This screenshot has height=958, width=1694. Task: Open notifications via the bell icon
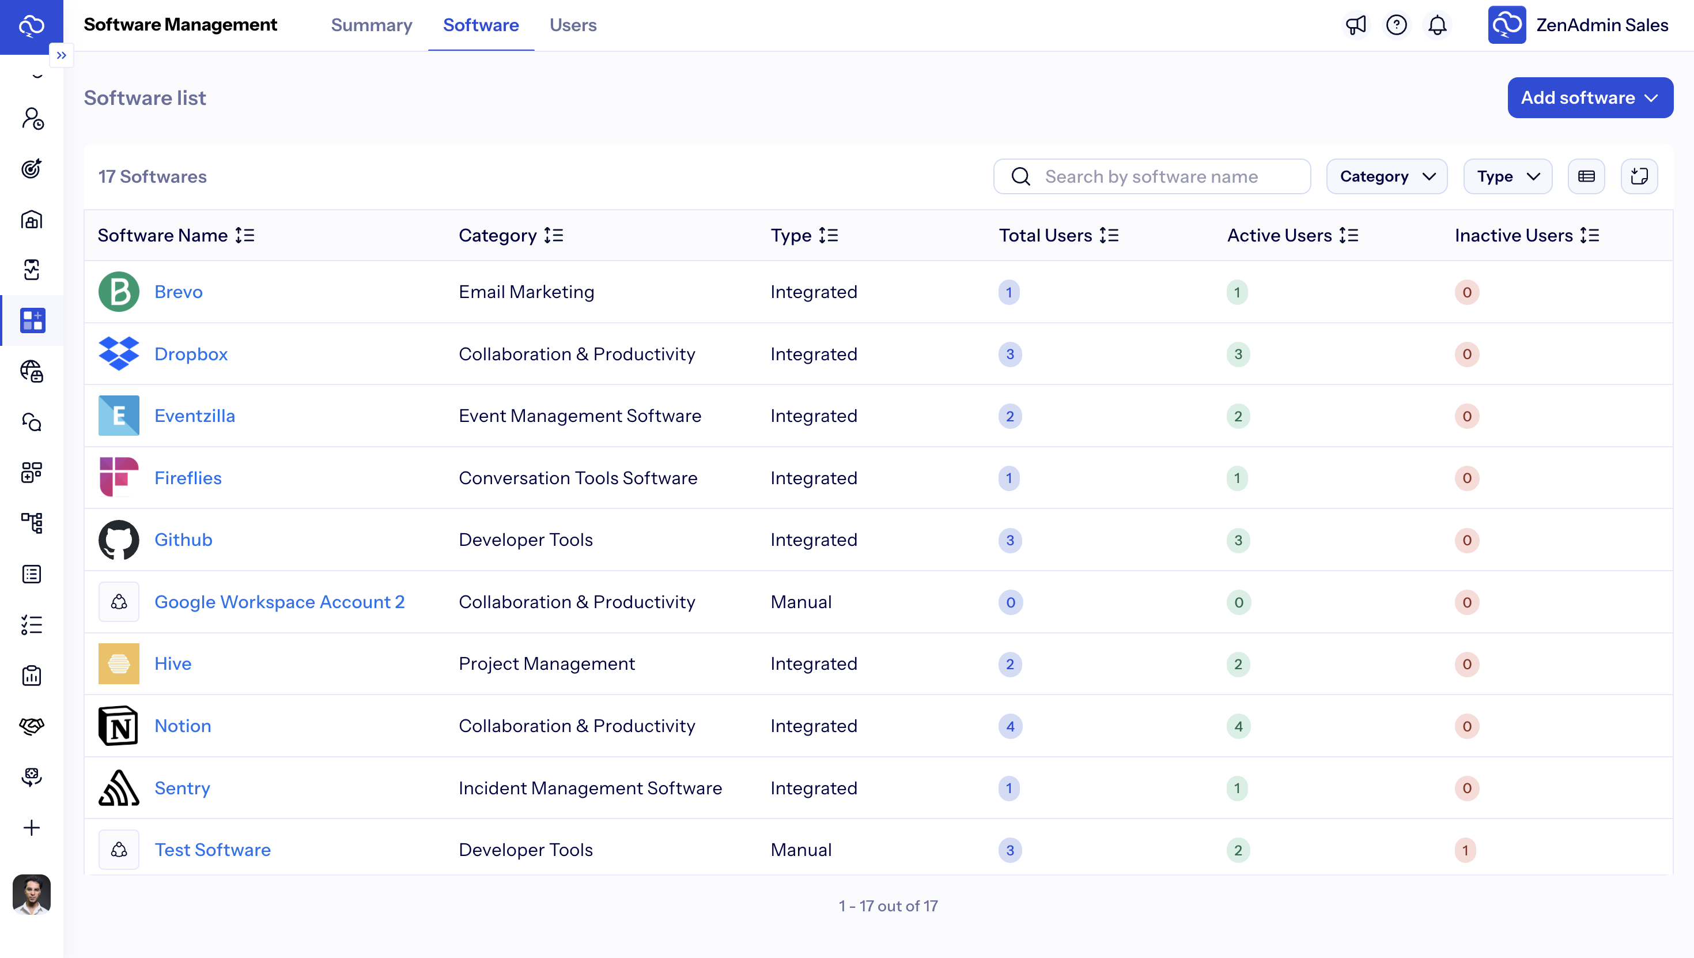(1437, 24)
